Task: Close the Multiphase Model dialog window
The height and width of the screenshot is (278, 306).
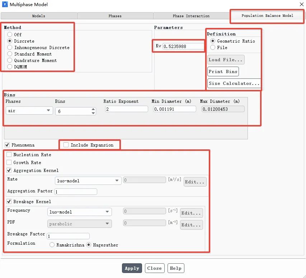Action: tap(300, 4)
